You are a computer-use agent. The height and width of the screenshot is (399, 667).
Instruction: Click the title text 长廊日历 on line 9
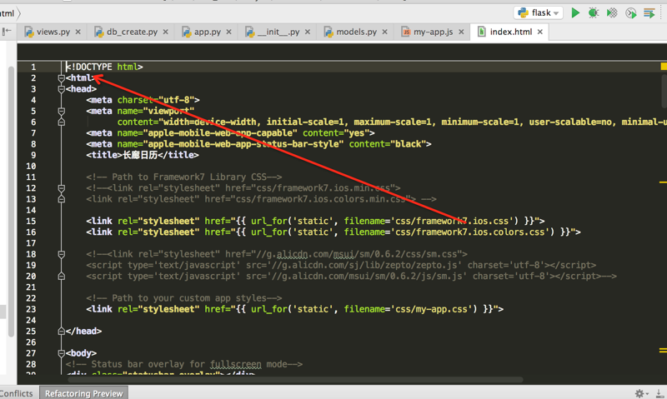[x=140, y=155]
